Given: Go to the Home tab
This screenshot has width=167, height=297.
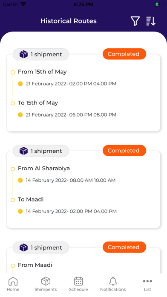Looking at the screenshot, I should pyautogui.click(x=13, y=284).
